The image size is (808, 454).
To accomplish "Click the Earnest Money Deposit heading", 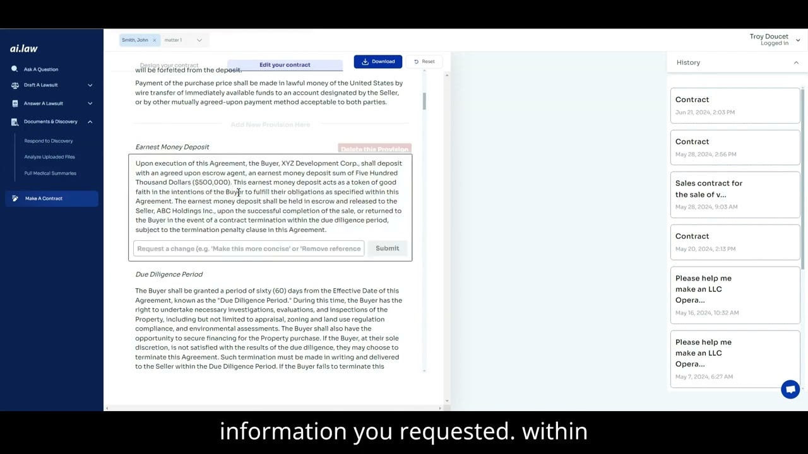I will [172, 147].
